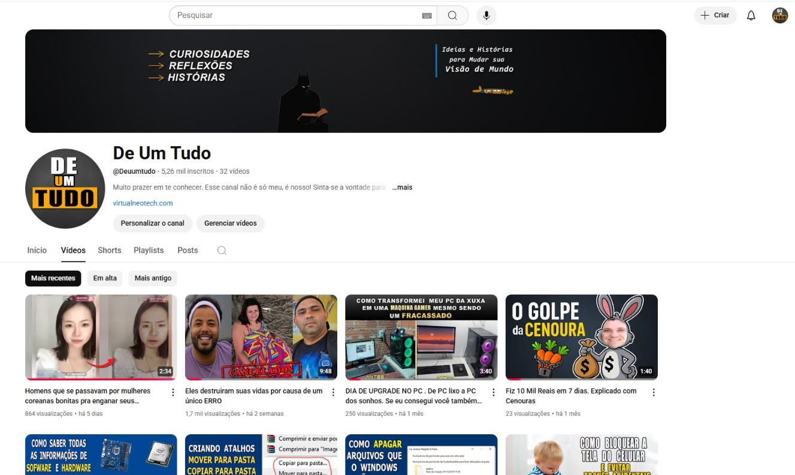The width and height of the screenshot is (795, 475).
Task: Click the search magnifier button
Action: [452, 16]
